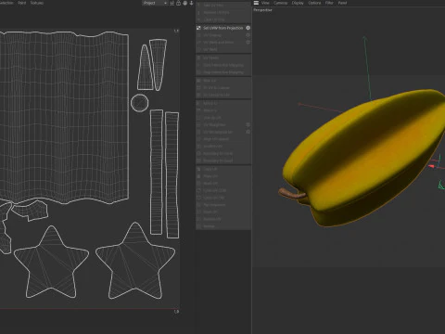Open the Options menu in the viewport
Image resolution: width=445 pixels, height=334 pixels.
click(x=314, y=3)
